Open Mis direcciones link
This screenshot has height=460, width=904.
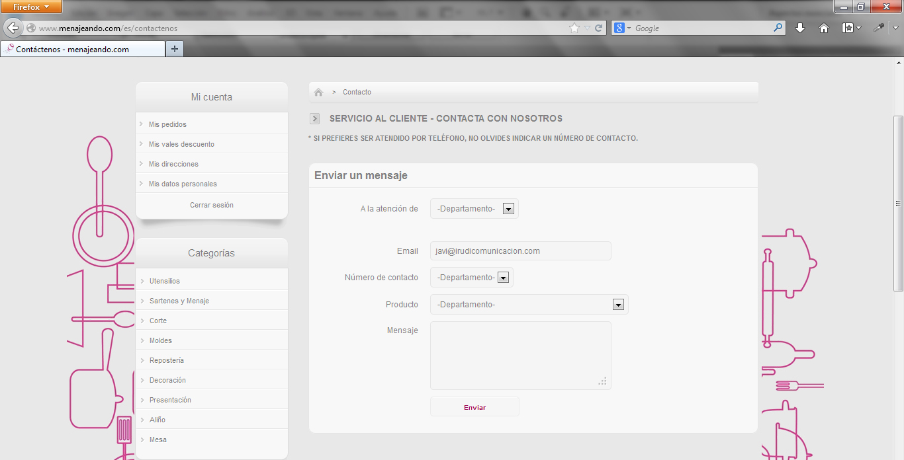173,164
